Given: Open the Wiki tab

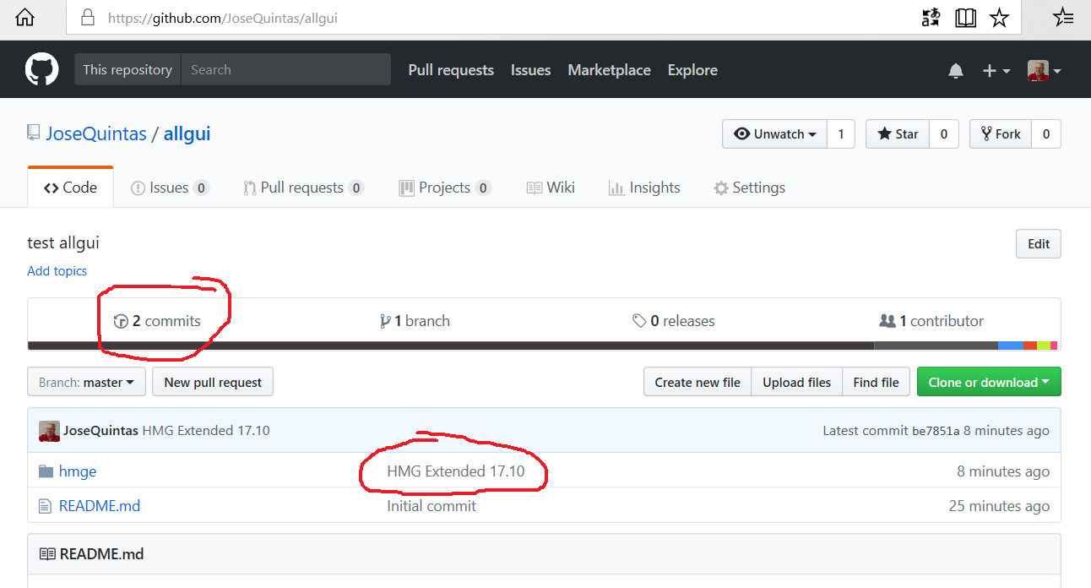Looking at the screenshot, I should pos(551,188).
